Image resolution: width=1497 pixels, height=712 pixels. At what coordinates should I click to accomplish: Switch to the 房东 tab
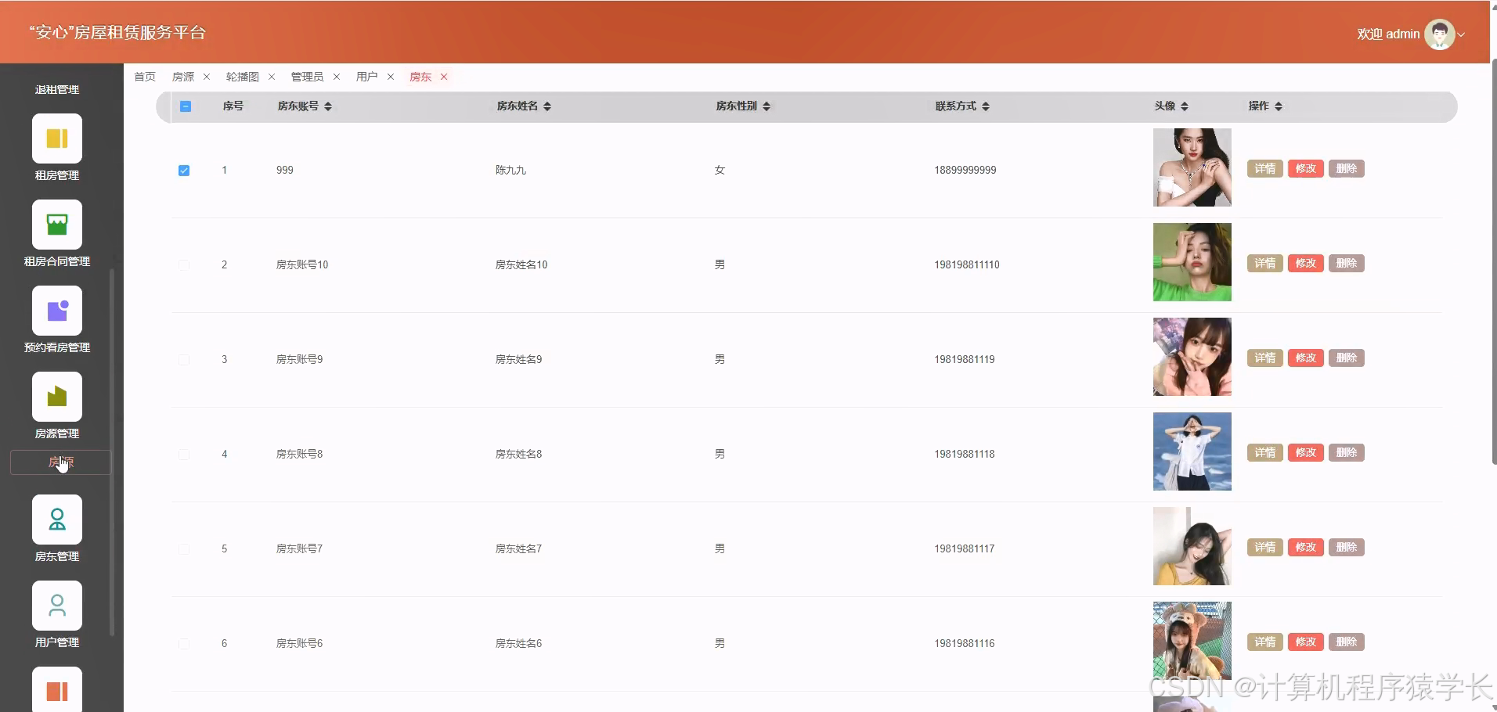click(420, 77)
